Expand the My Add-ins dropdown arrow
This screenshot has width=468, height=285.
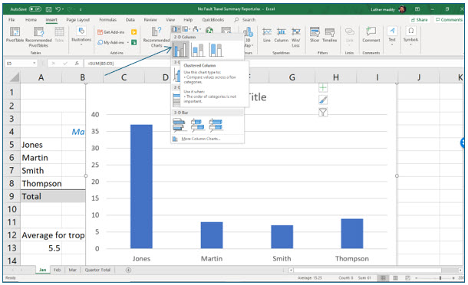[x=128, y=42]
